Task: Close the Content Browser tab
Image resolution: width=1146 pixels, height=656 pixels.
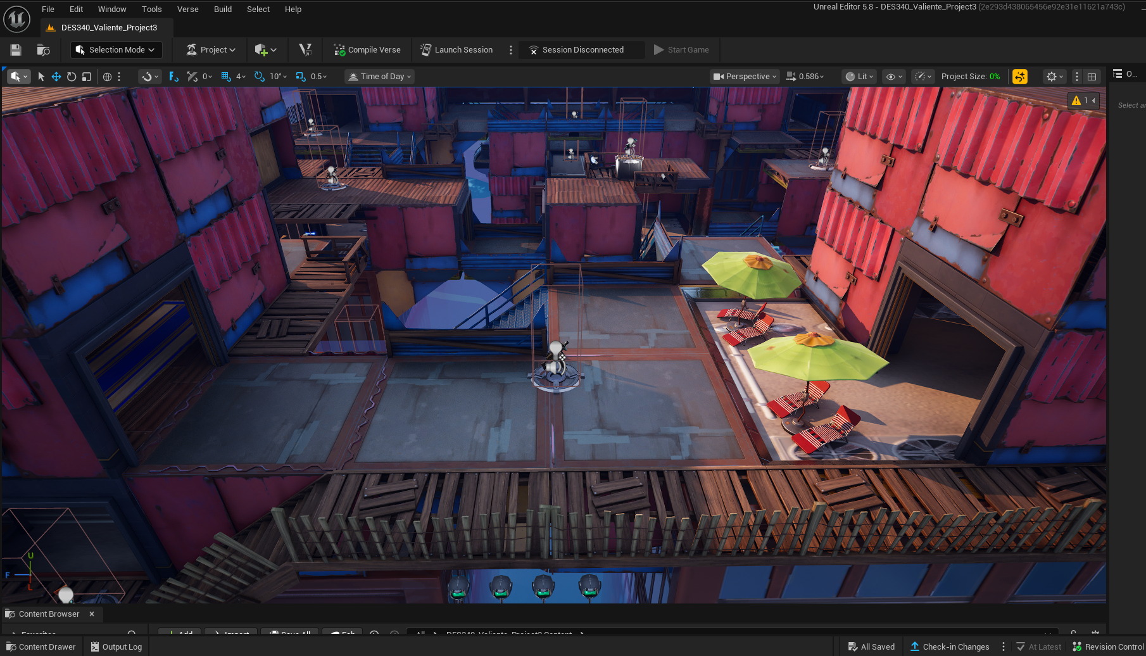Action: (x=92, y=614)
